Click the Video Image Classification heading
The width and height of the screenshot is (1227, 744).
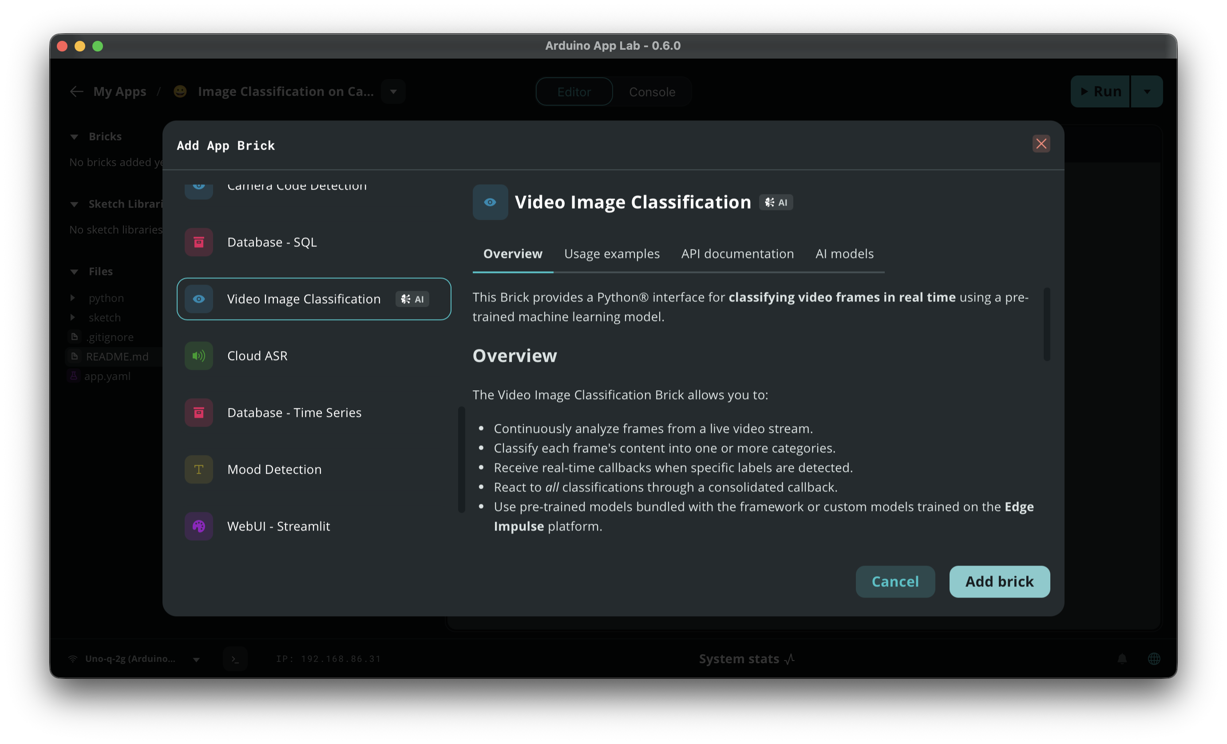pos(633,202)
